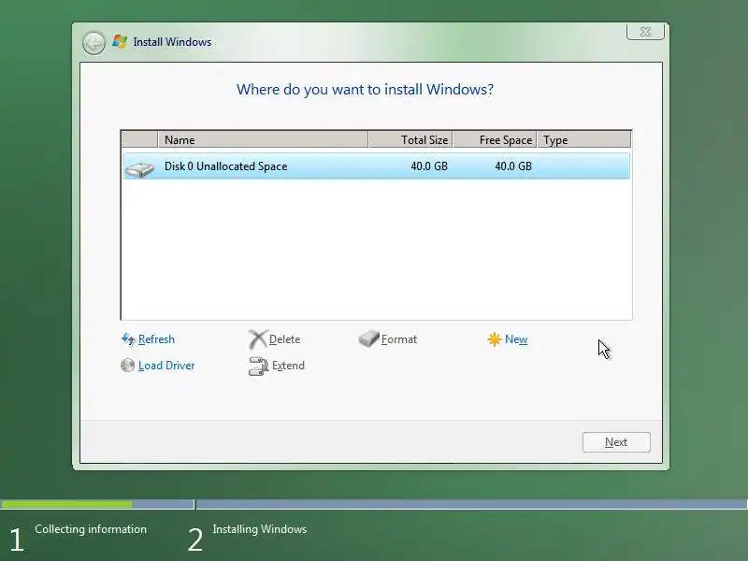
Task: Click the Delete X icon
Action: tap(258, 339)
